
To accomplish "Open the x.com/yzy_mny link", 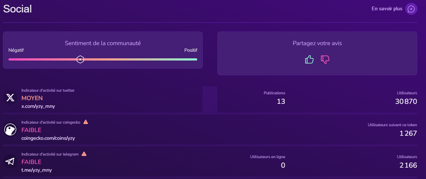I will tap(38, 106).
